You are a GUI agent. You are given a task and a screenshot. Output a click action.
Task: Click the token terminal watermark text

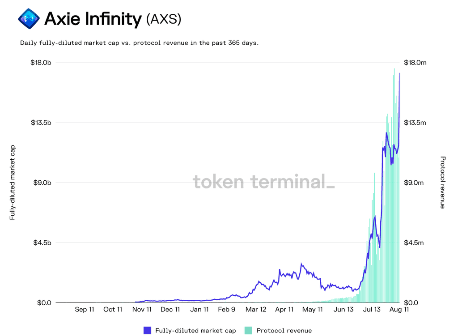(263, 182)
